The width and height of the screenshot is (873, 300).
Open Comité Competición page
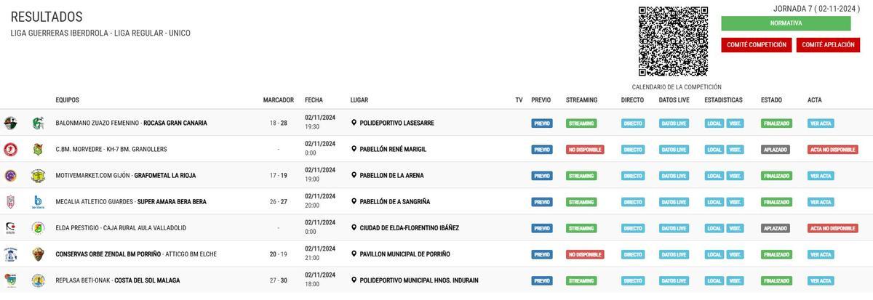756,45
